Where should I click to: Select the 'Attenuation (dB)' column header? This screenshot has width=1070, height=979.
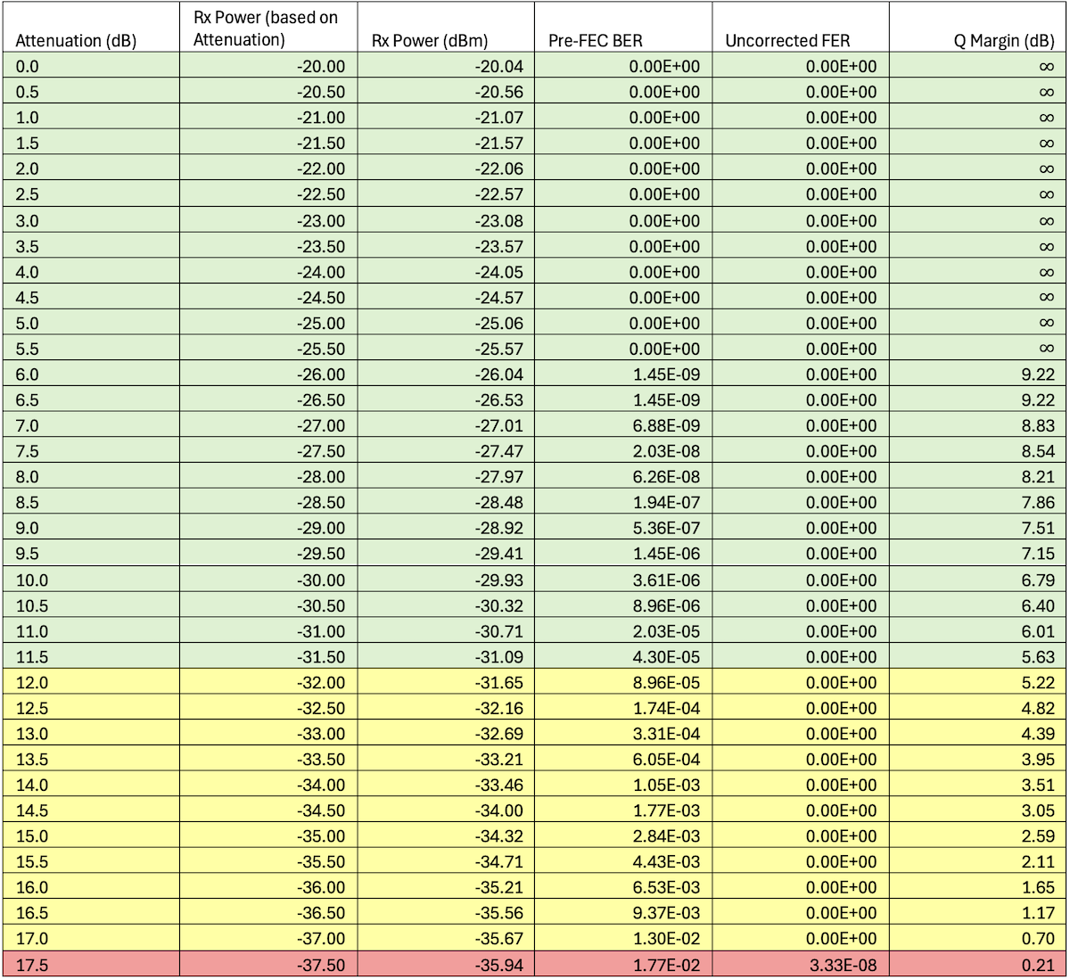[x=90, y=28]
